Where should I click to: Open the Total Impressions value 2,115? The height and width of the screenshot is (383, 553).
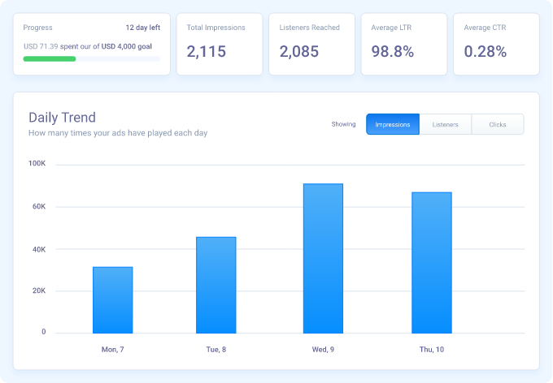click(207, 52)
